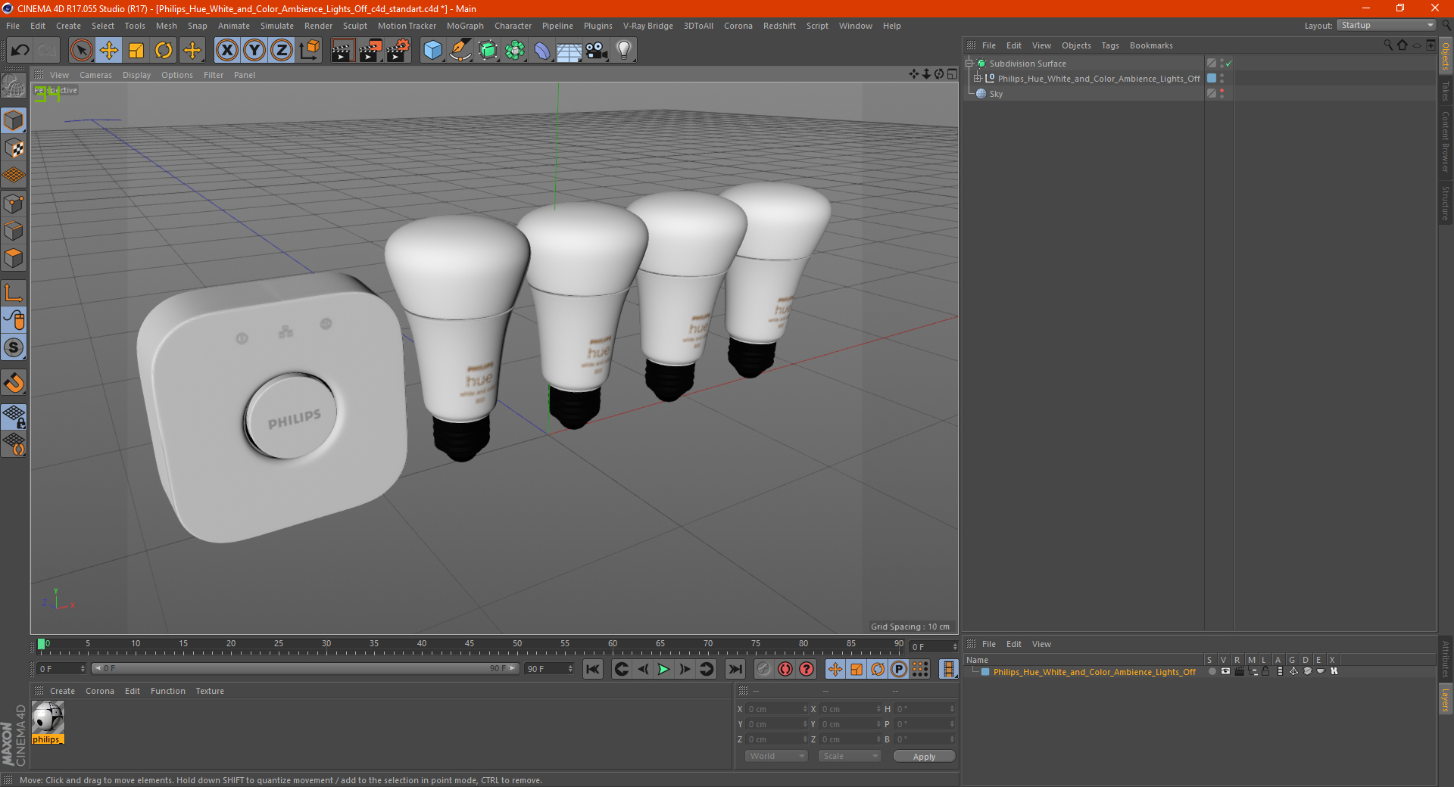Toggle Autokeying button
Image resolution: width=1454 pixels, height=787 pixels.
coord(785,669)
